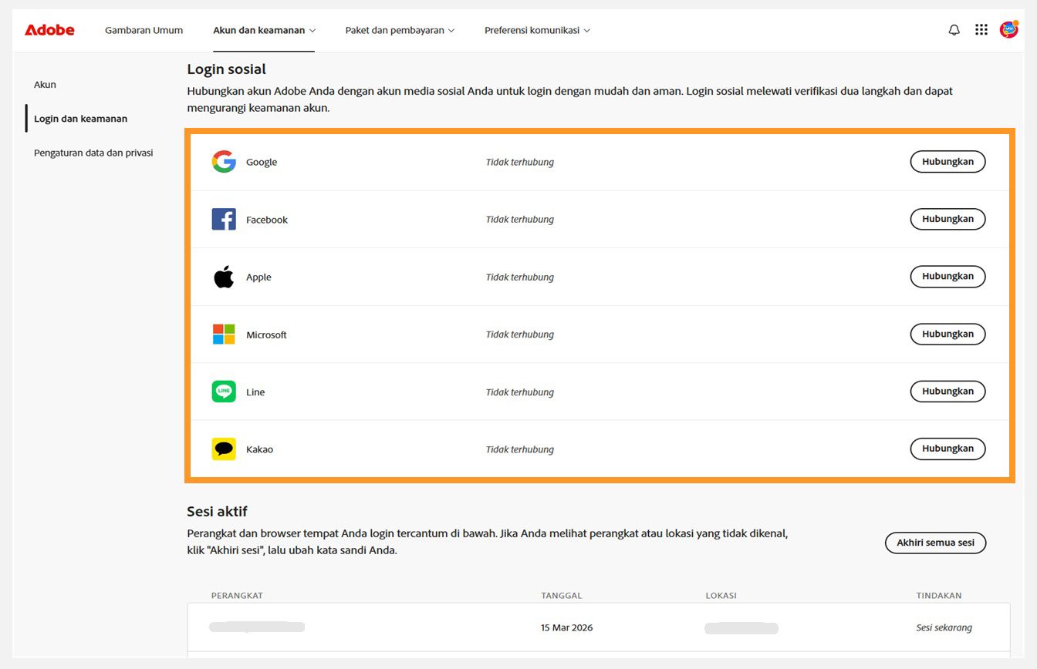
Task: Connect Microsoft account with Hubungkan
Action: point(947,334)
